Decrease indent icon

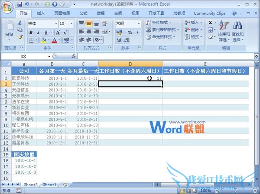pos(81,40)
